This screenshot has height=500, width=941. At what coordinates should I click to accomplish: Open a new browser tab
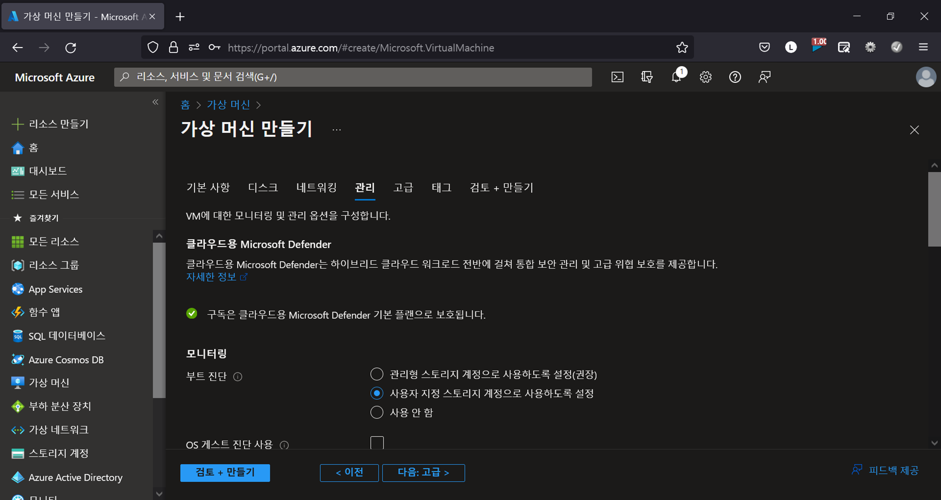click(180, 17)
